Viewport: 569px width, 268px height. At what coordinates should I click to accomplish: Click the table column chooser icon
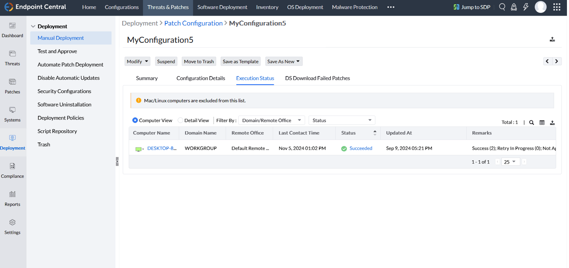coord(542,122)
